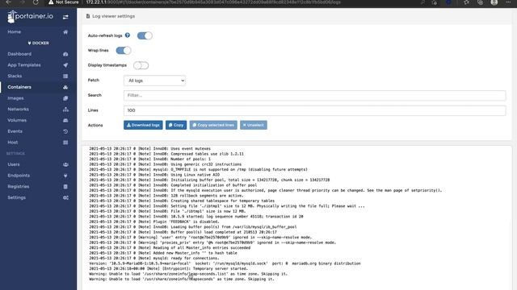The image size is (517, 290).
Task: Click the App Templates rocket icon
Action: pos(65,65)
